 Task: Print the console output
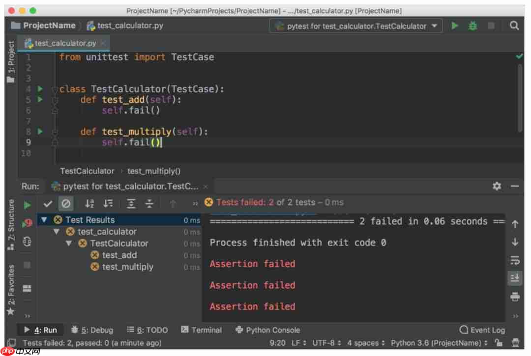(x=515, y=297)
